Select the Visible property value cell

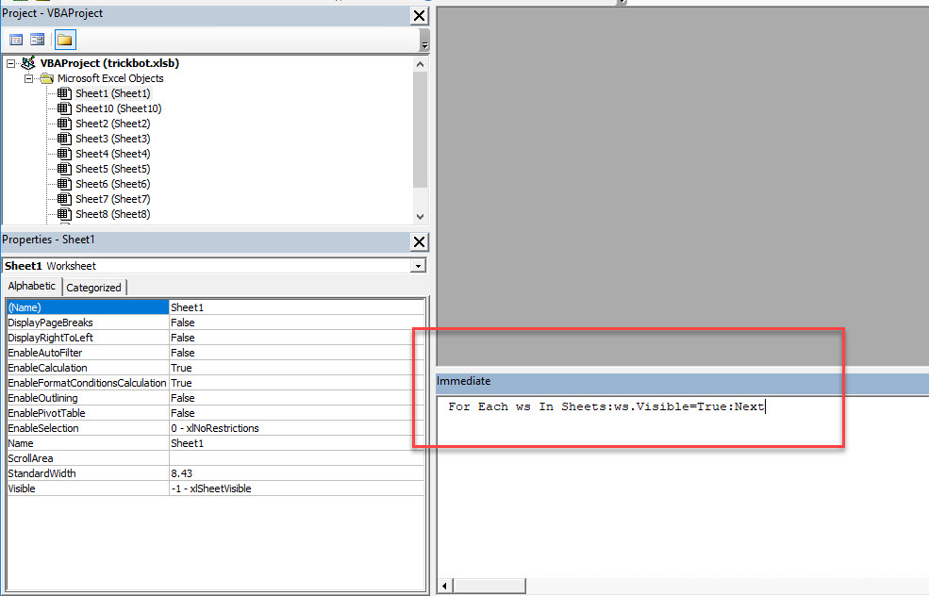tap(295, 488)
